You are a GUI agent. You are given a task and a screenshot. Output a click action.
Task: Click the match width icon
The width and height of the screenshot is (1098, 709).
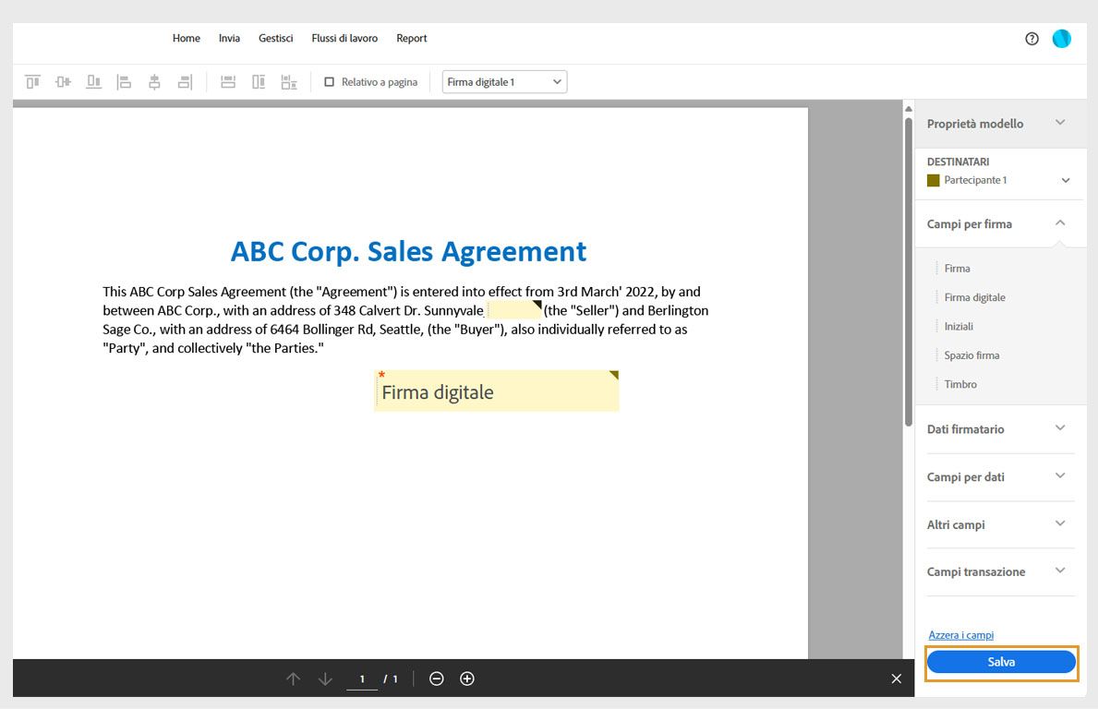coord(228,82)
